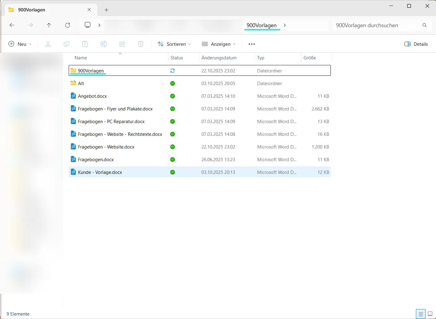Click the Rename icon in toolbar
This screenshot has width=436, height=319.
[x=104, y=44]
